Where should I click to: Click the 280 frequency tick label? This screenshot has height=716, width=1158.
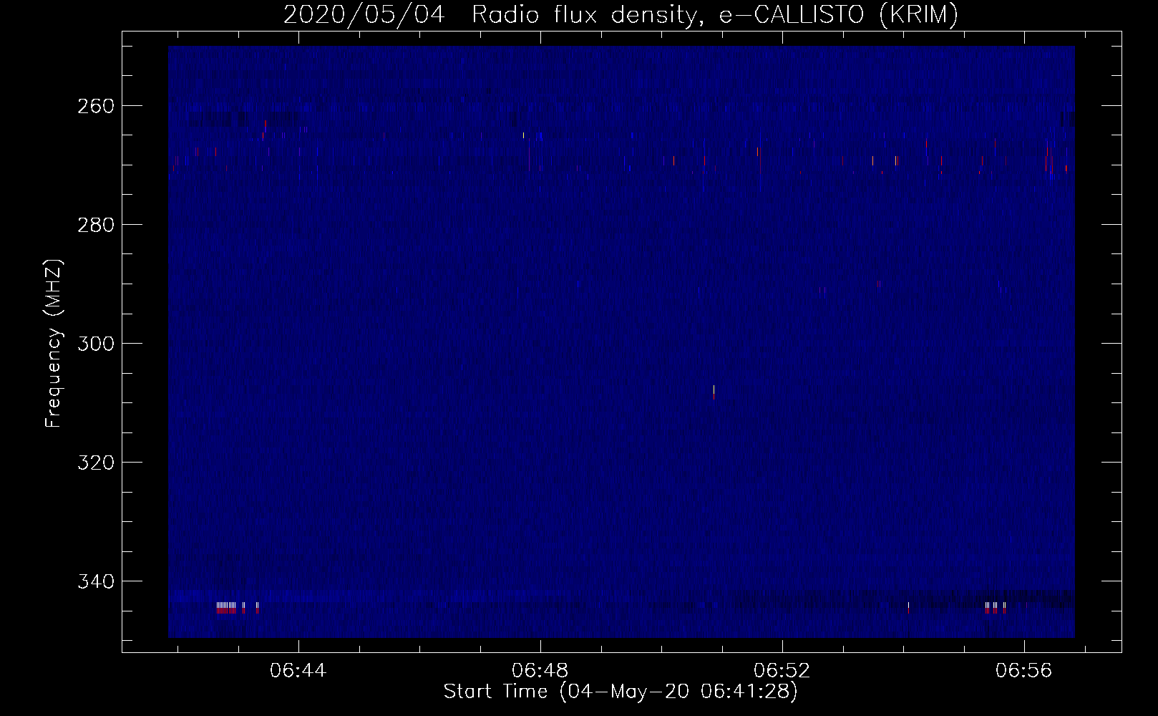[94, 225]
